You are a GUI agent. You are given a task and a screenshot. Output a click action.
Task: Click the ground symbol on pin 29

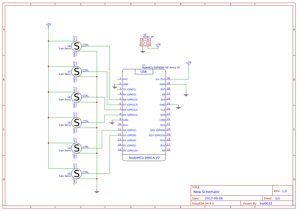[186, 95]
